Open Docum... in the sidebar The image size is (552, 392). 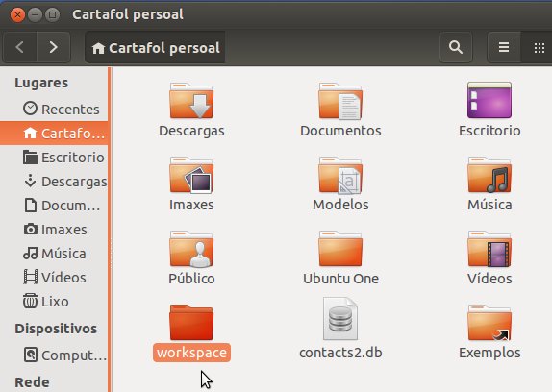(x=54, y=206)
